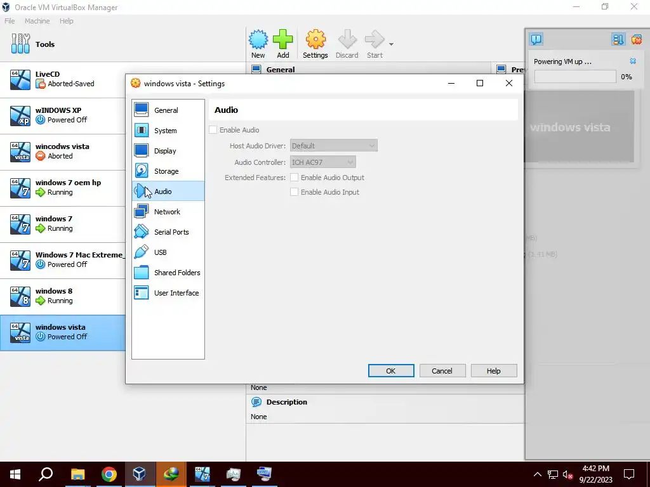Select the wINDOWS XP virtual machine
Screen dimensions: 650x487
click(x=63, y=115)
